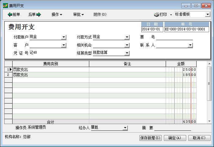Viewport: 214px width, 147px height.
Task: Expand the 结算类型 dropdown
Action: [127, 53]
